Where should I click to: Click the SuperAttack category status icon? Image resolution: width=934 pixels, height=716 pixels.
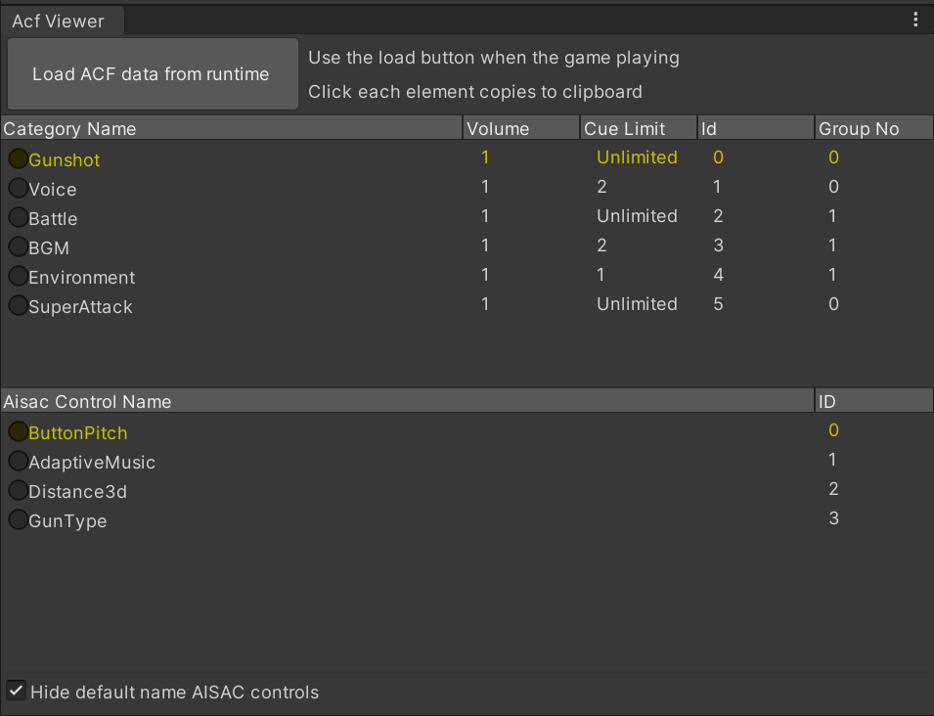pos(18,306)
